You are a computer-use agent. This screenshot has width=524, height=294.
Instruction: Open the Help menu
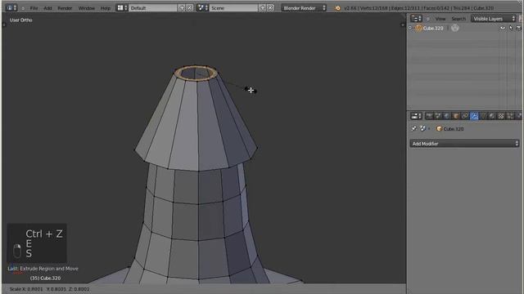106,8
